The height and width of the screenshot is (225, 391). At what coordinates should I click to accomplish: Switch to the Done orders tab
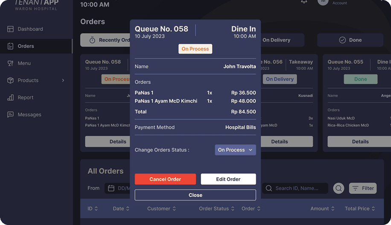350,40
